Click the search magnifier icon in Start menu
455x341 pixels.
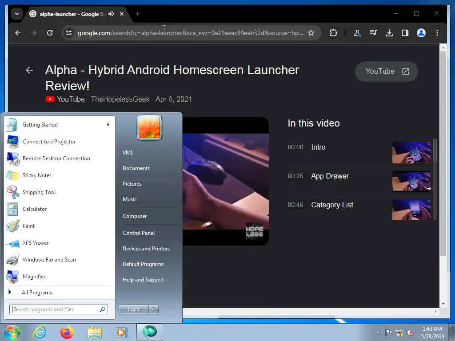pyautogui.click(x=103, y=309)
